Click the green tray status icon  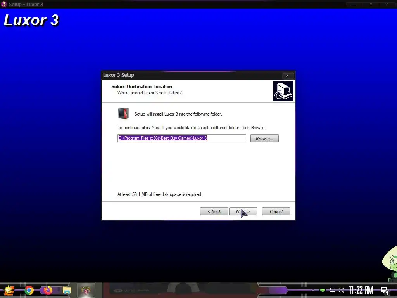322,290
